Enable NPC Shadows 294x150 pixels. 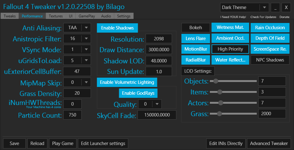coord(270,60)
